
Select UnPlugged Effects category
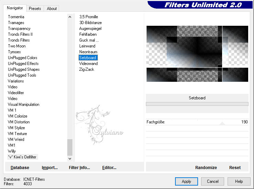coord(23,64)
